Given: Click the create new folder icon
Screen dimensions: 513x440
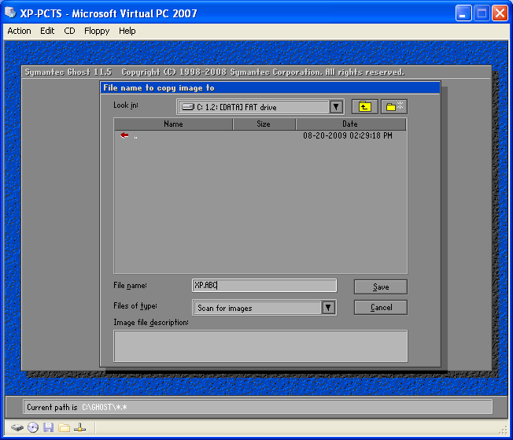Looking at the screenshot, I should click(x=394, y=107).
